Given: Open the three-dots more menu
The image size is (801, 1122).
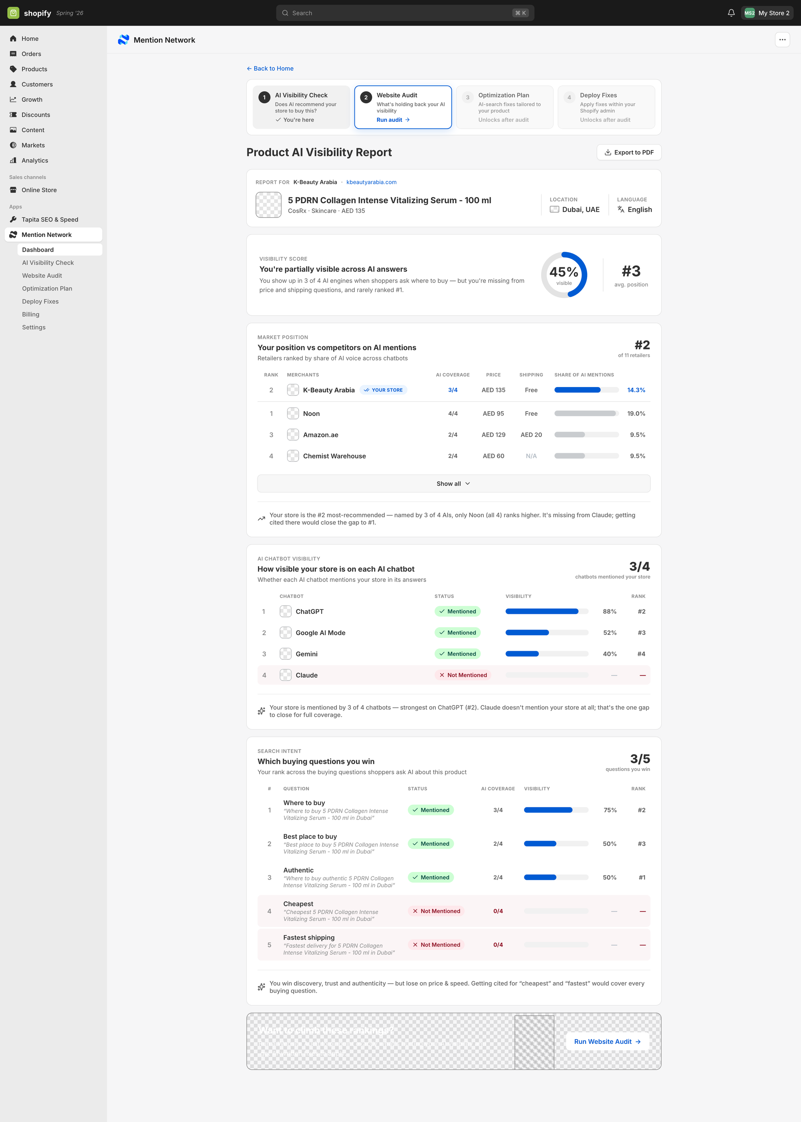Looking at the screenshot, I should (x=782, y=40).
